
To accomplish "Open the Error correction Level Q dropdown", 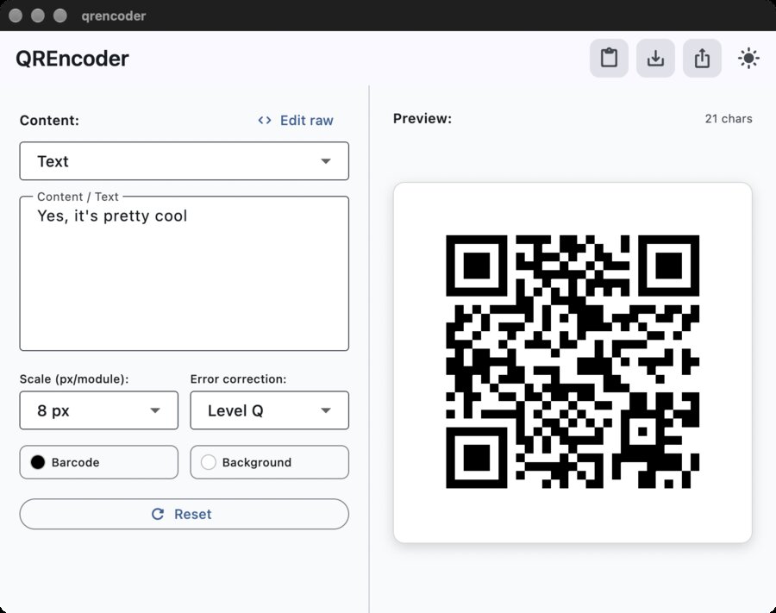I will (269, 410).
